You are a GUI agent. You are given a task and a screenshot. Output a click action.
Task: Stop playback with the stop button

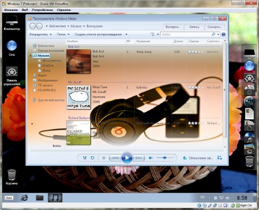[104, 158]
